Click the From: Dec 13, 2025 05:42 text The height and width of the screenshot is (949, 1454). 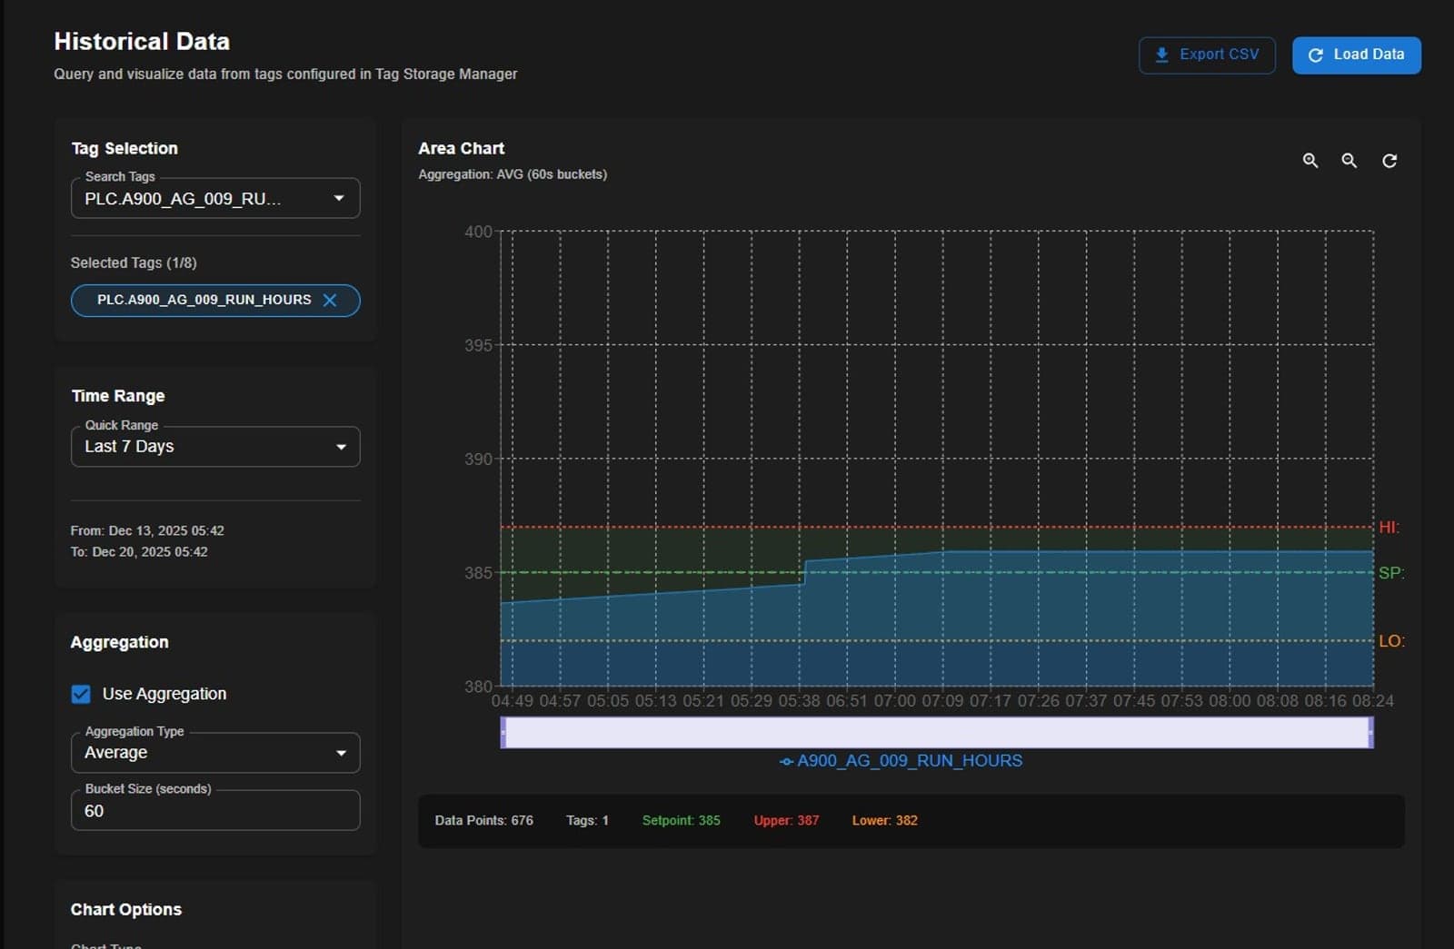tap(147, 530)
